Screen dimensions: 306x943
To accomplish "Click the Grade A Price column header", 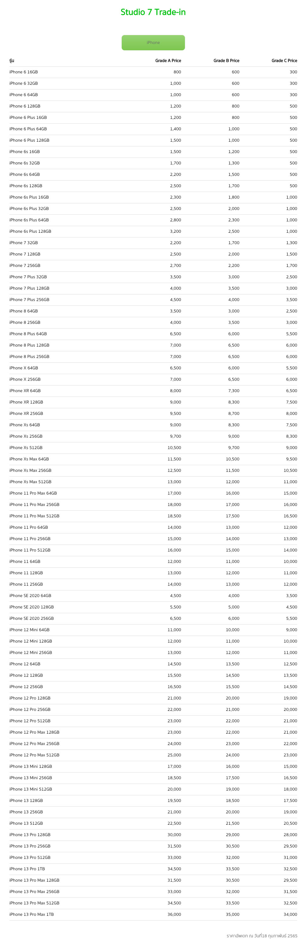I will (168, 61).
